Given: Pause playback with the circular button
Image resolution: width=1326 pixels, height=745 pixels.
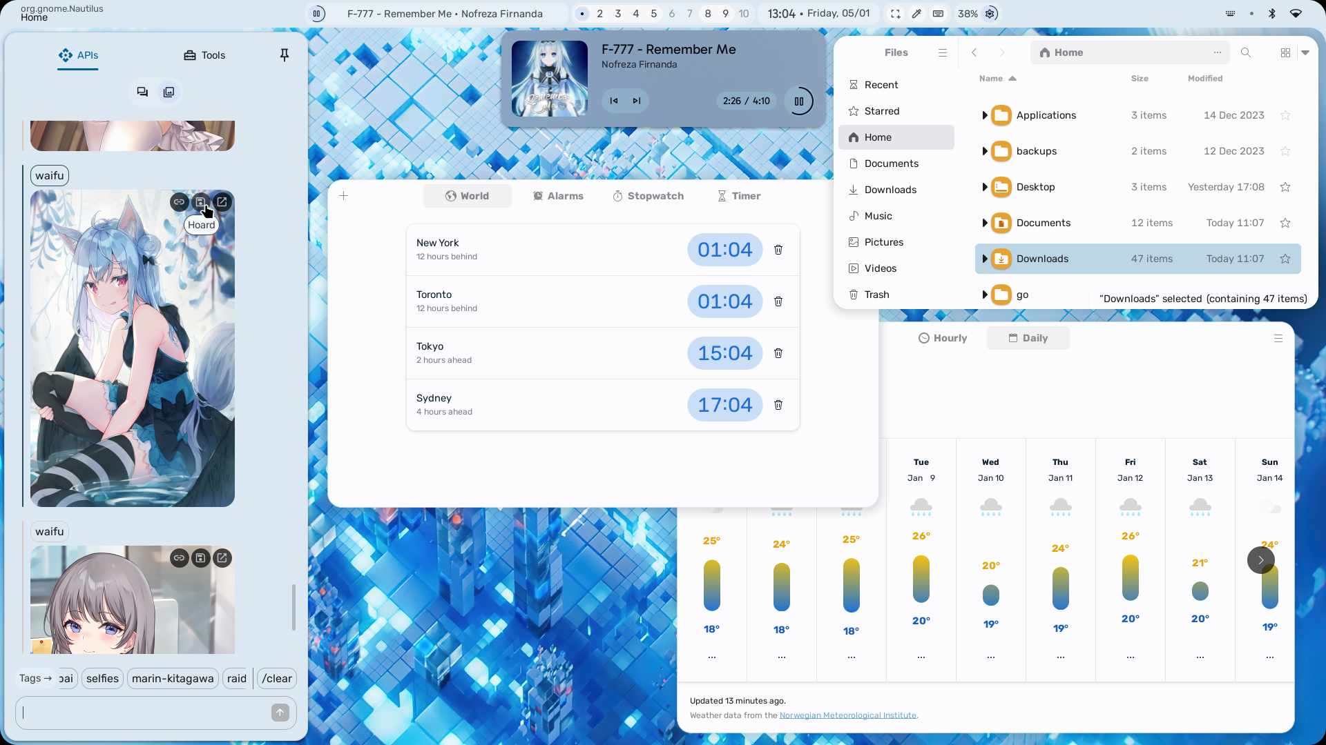Looking at the screenshot, I should pos(799,101).
